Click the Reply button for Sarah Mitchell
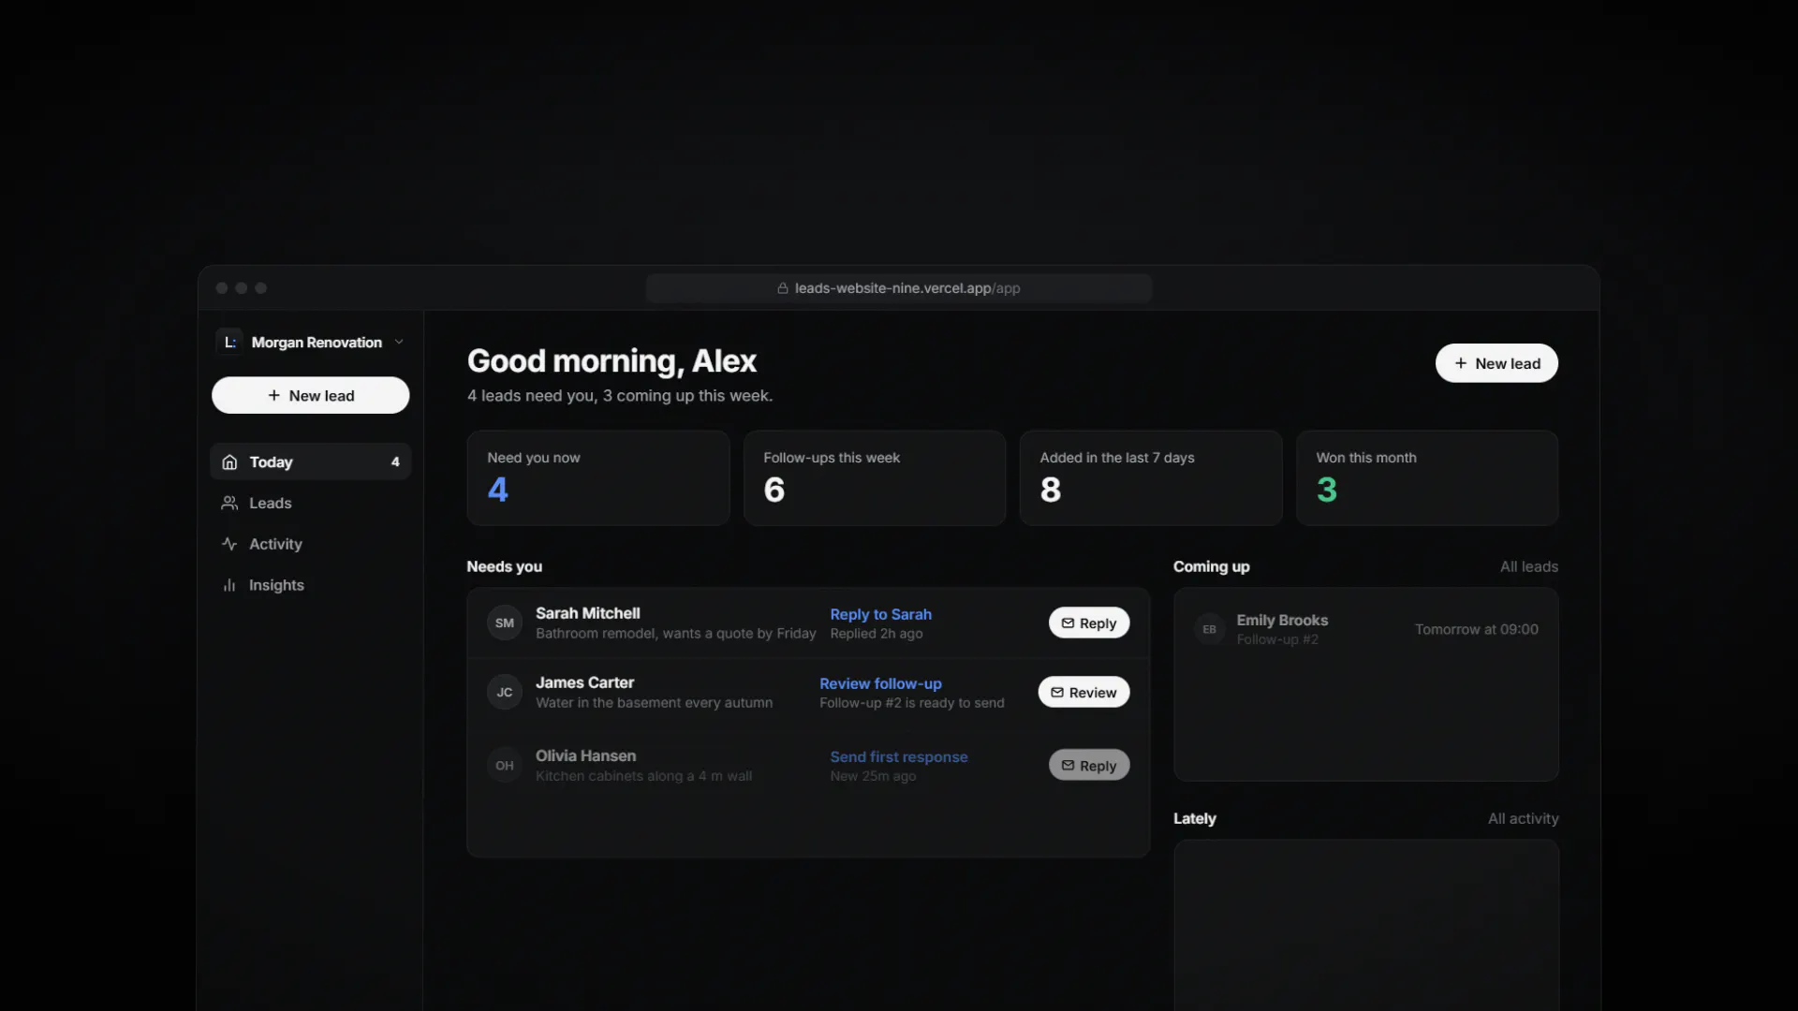The image size is (1798, 1011). tap(1089, 623)
